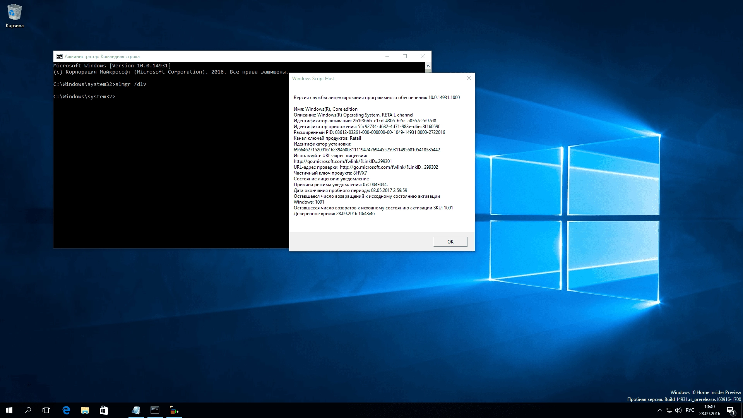The height and width of the screenshot is (418, 743).
Task: Click the LinkID=299302 validation URL line
Action: pyautogui.click(x=366, y=167)
